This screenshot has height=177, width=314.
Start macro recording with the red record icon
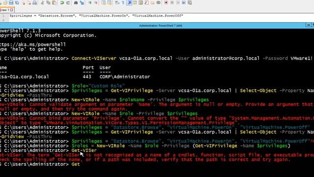(166, 2)
